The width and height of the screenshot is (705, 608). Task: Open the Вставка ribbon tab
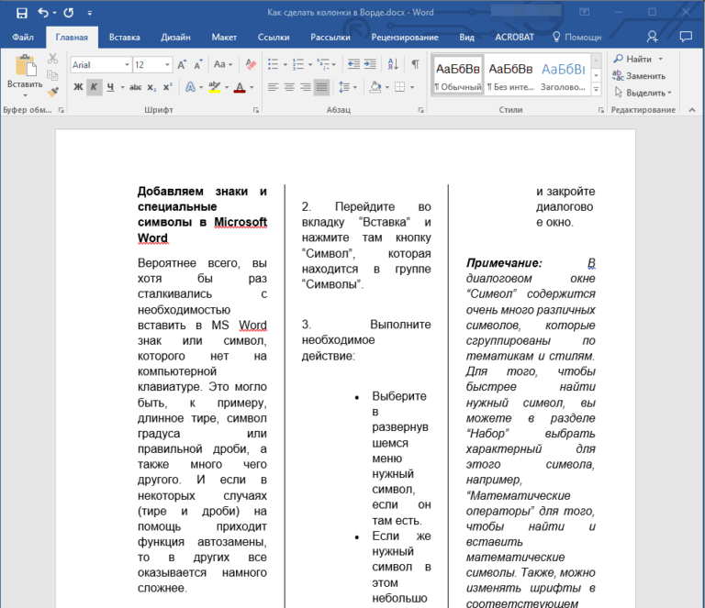[124, 38]
